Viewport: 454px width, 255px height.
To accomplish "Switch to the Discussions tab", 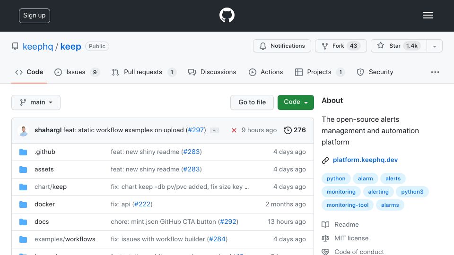I will pyautogui.click(x=212, y=72).
